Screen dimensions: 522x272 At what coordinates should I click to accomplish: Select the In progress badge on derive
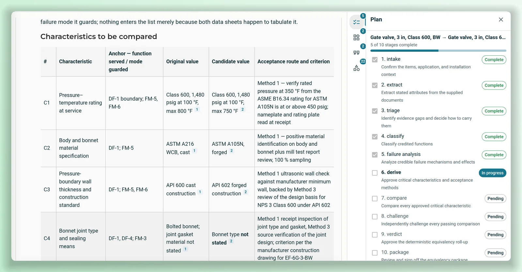pyautogui.click(x=492, y=173)
